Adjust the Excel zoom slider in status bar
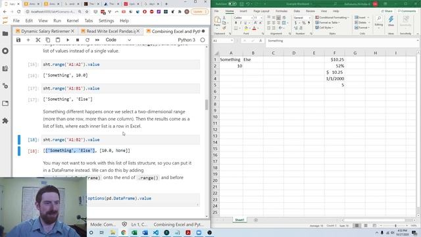This screenshot has height=237, width=421. (396, 226)
